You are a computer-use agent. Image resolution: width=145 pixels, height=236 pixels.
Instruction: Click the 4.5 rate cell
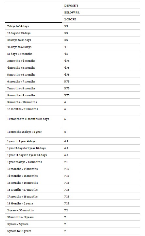tap(101, 54)
